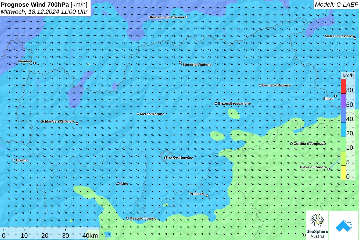This screenshot has height=240, width=359.
Task: Click the Cortina d'Ampezzo label text
Action: pos(310,144)
